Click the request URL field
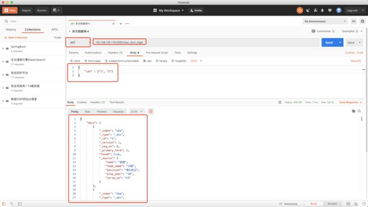The image size is (368, 207). (206, 42)
